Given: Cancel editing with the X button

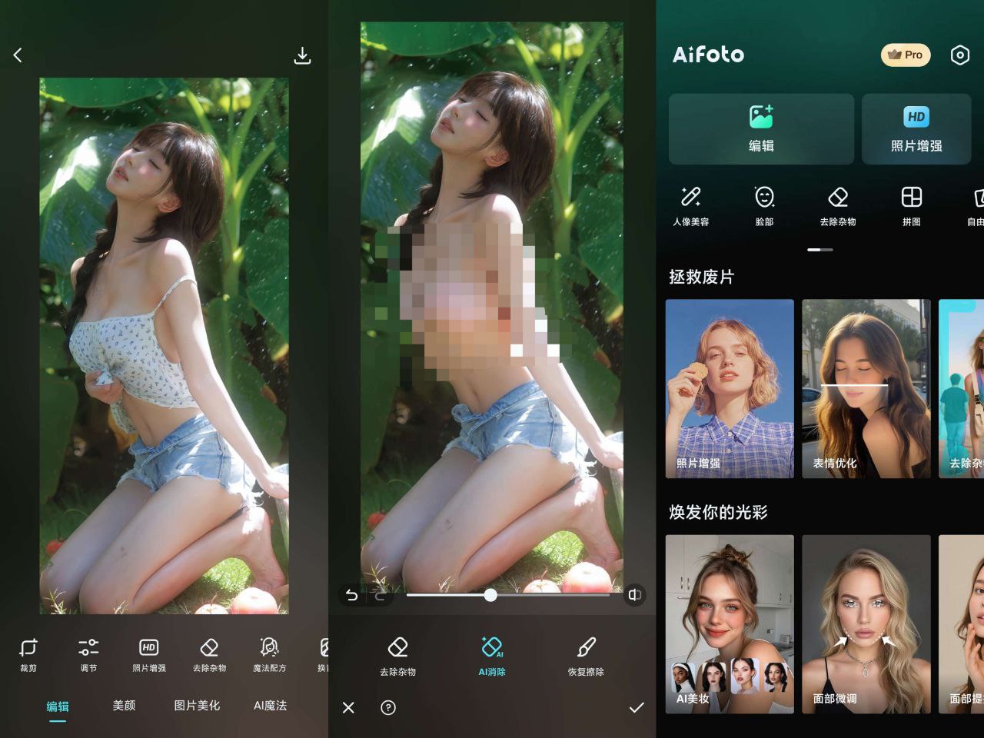Looking at the screenshot, I should click(348, 707).
